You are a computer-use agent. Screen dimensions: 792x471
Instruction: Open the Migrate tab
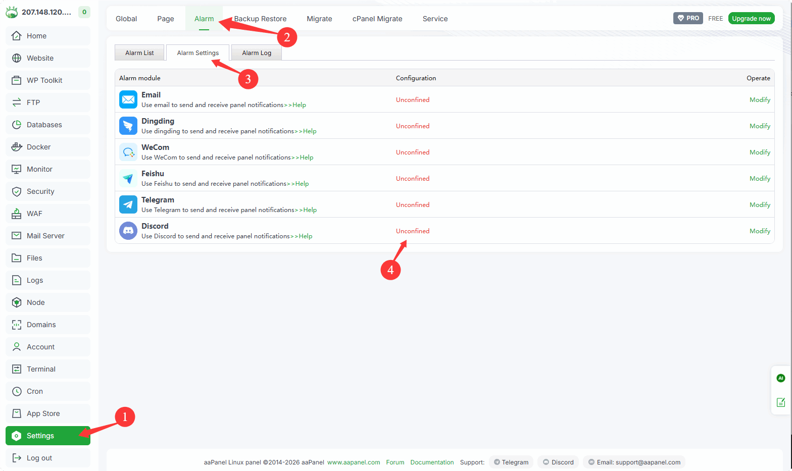319,19
